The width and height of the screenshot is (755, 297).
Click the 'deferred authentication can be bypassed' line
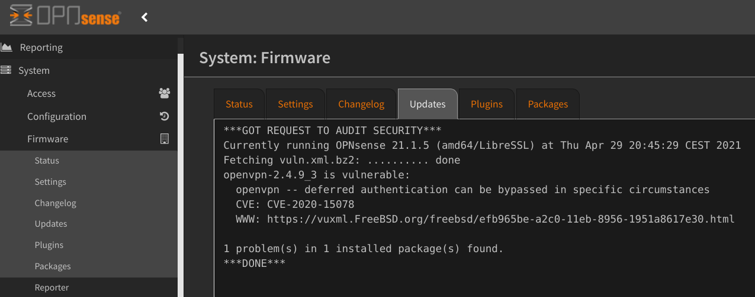[x=473, y=190]
